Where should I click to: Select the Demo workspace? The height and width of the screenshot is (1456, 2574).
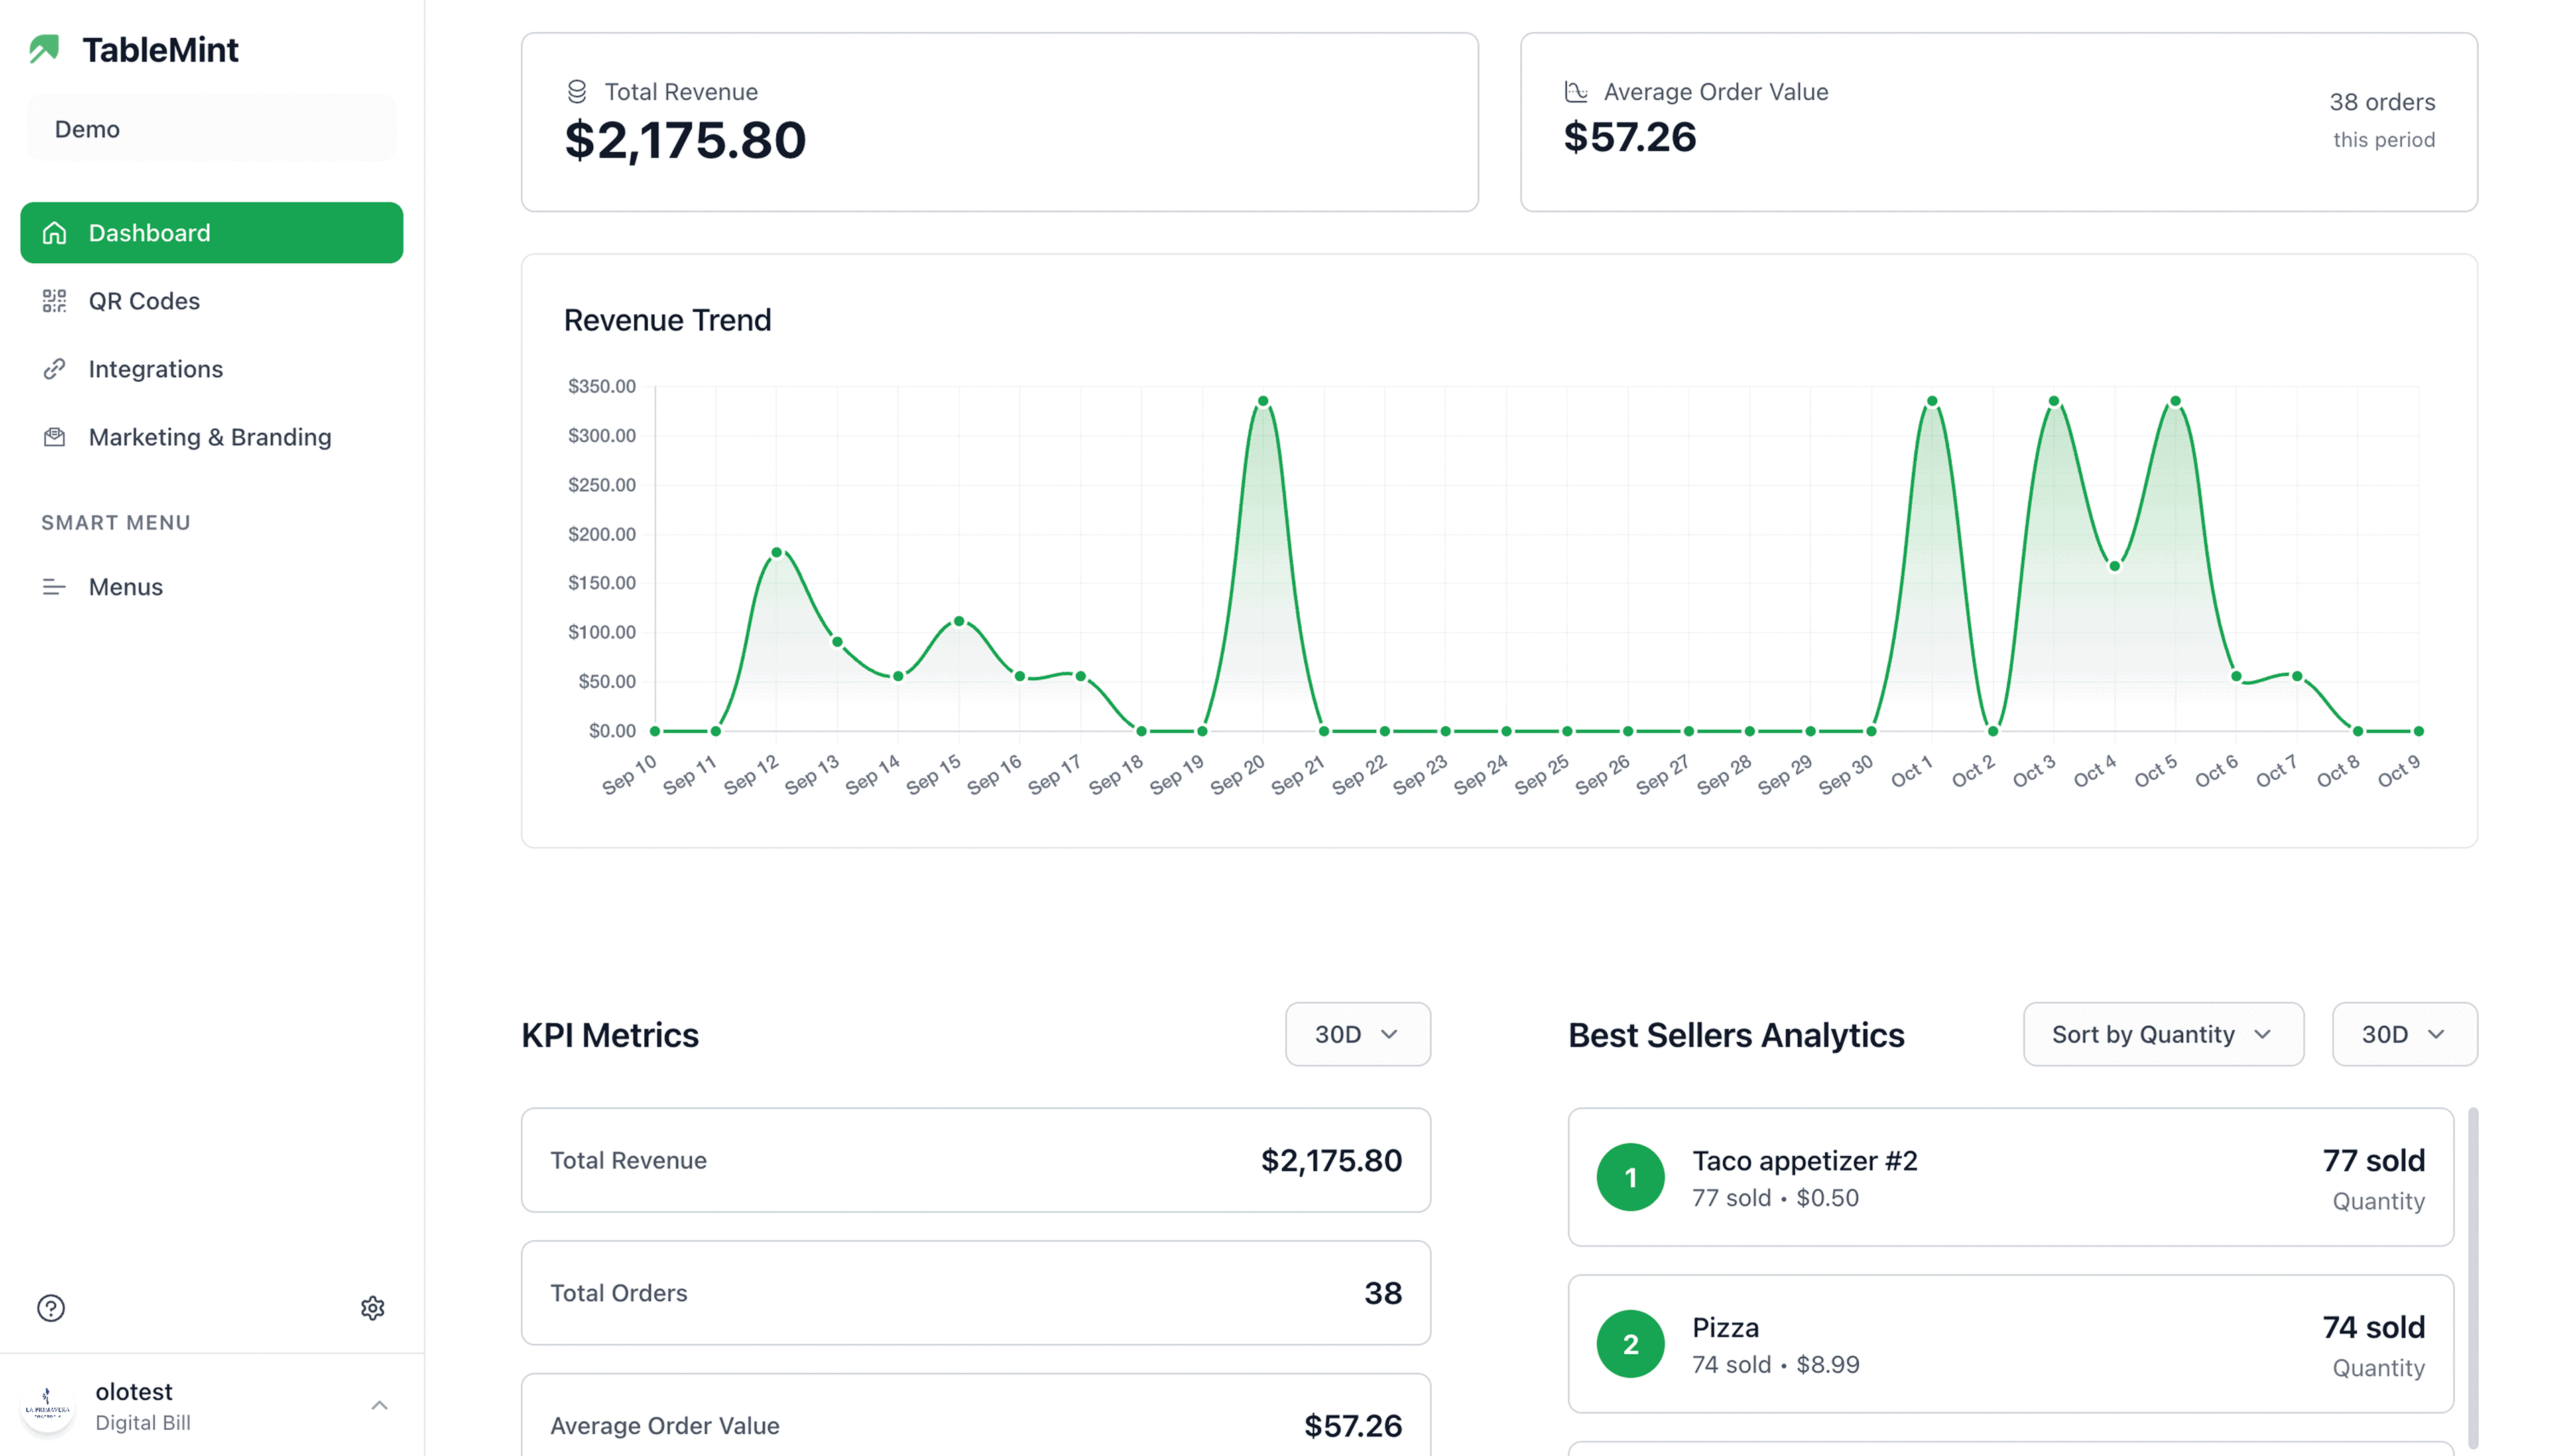211,127
